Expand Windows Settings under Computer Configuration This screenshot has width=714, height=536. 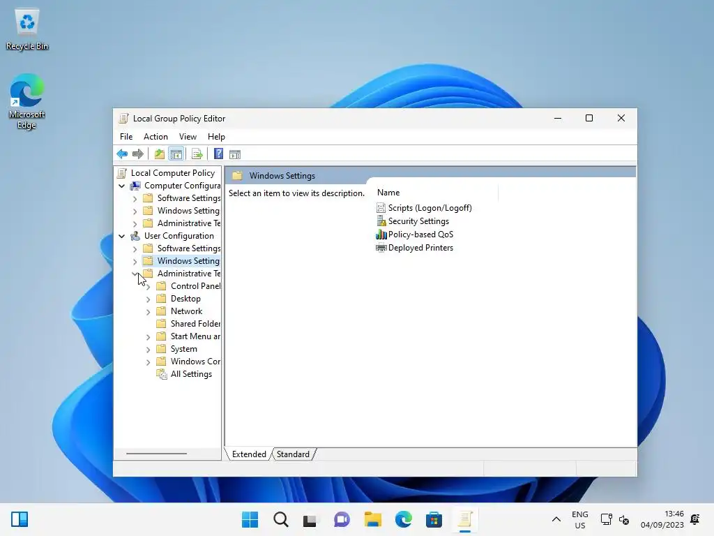[x=135, y=211]
